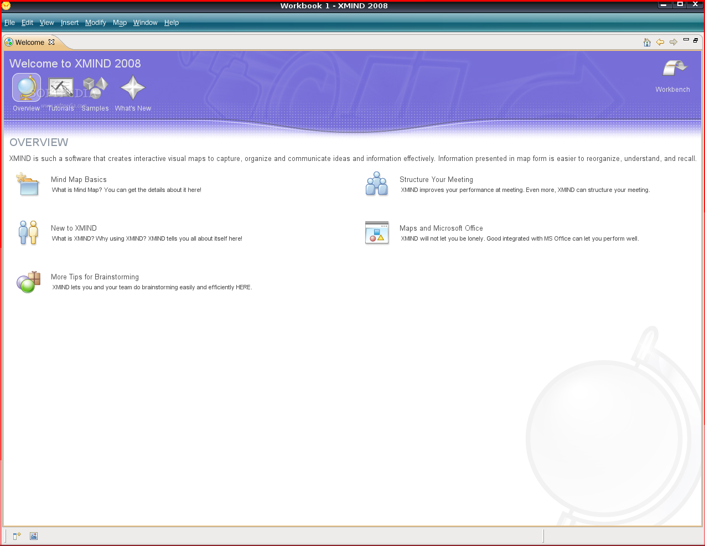705x546 pixels.
Task: Close the Welcome tab
Action: click(51, 42)
